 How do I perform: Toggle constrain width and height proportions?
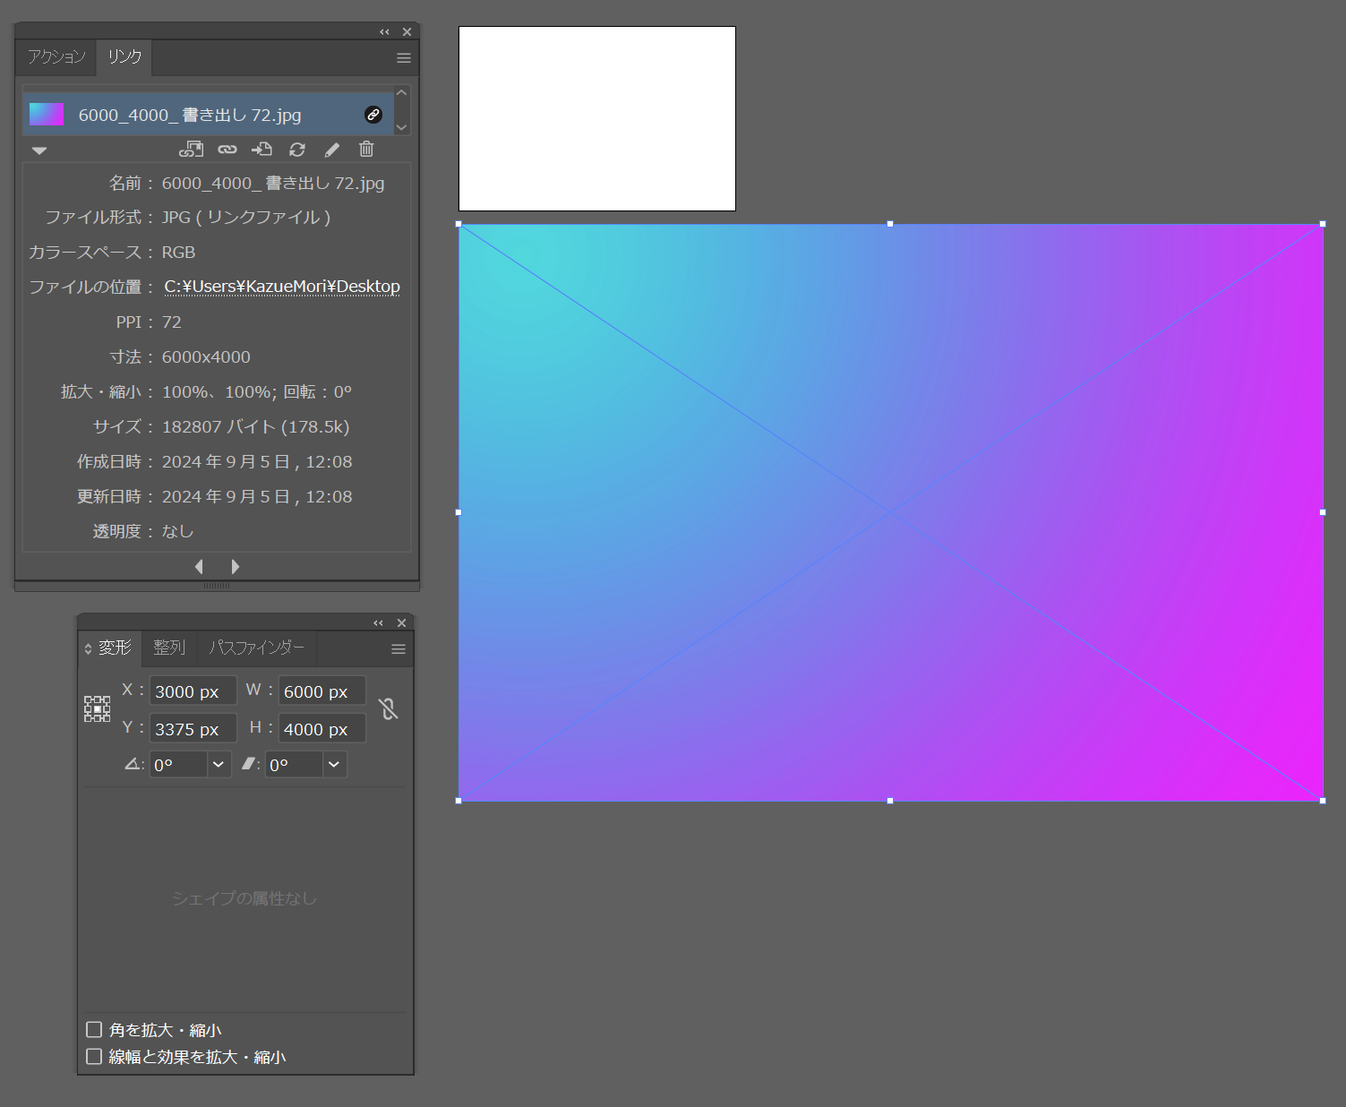tap(388, 709)
